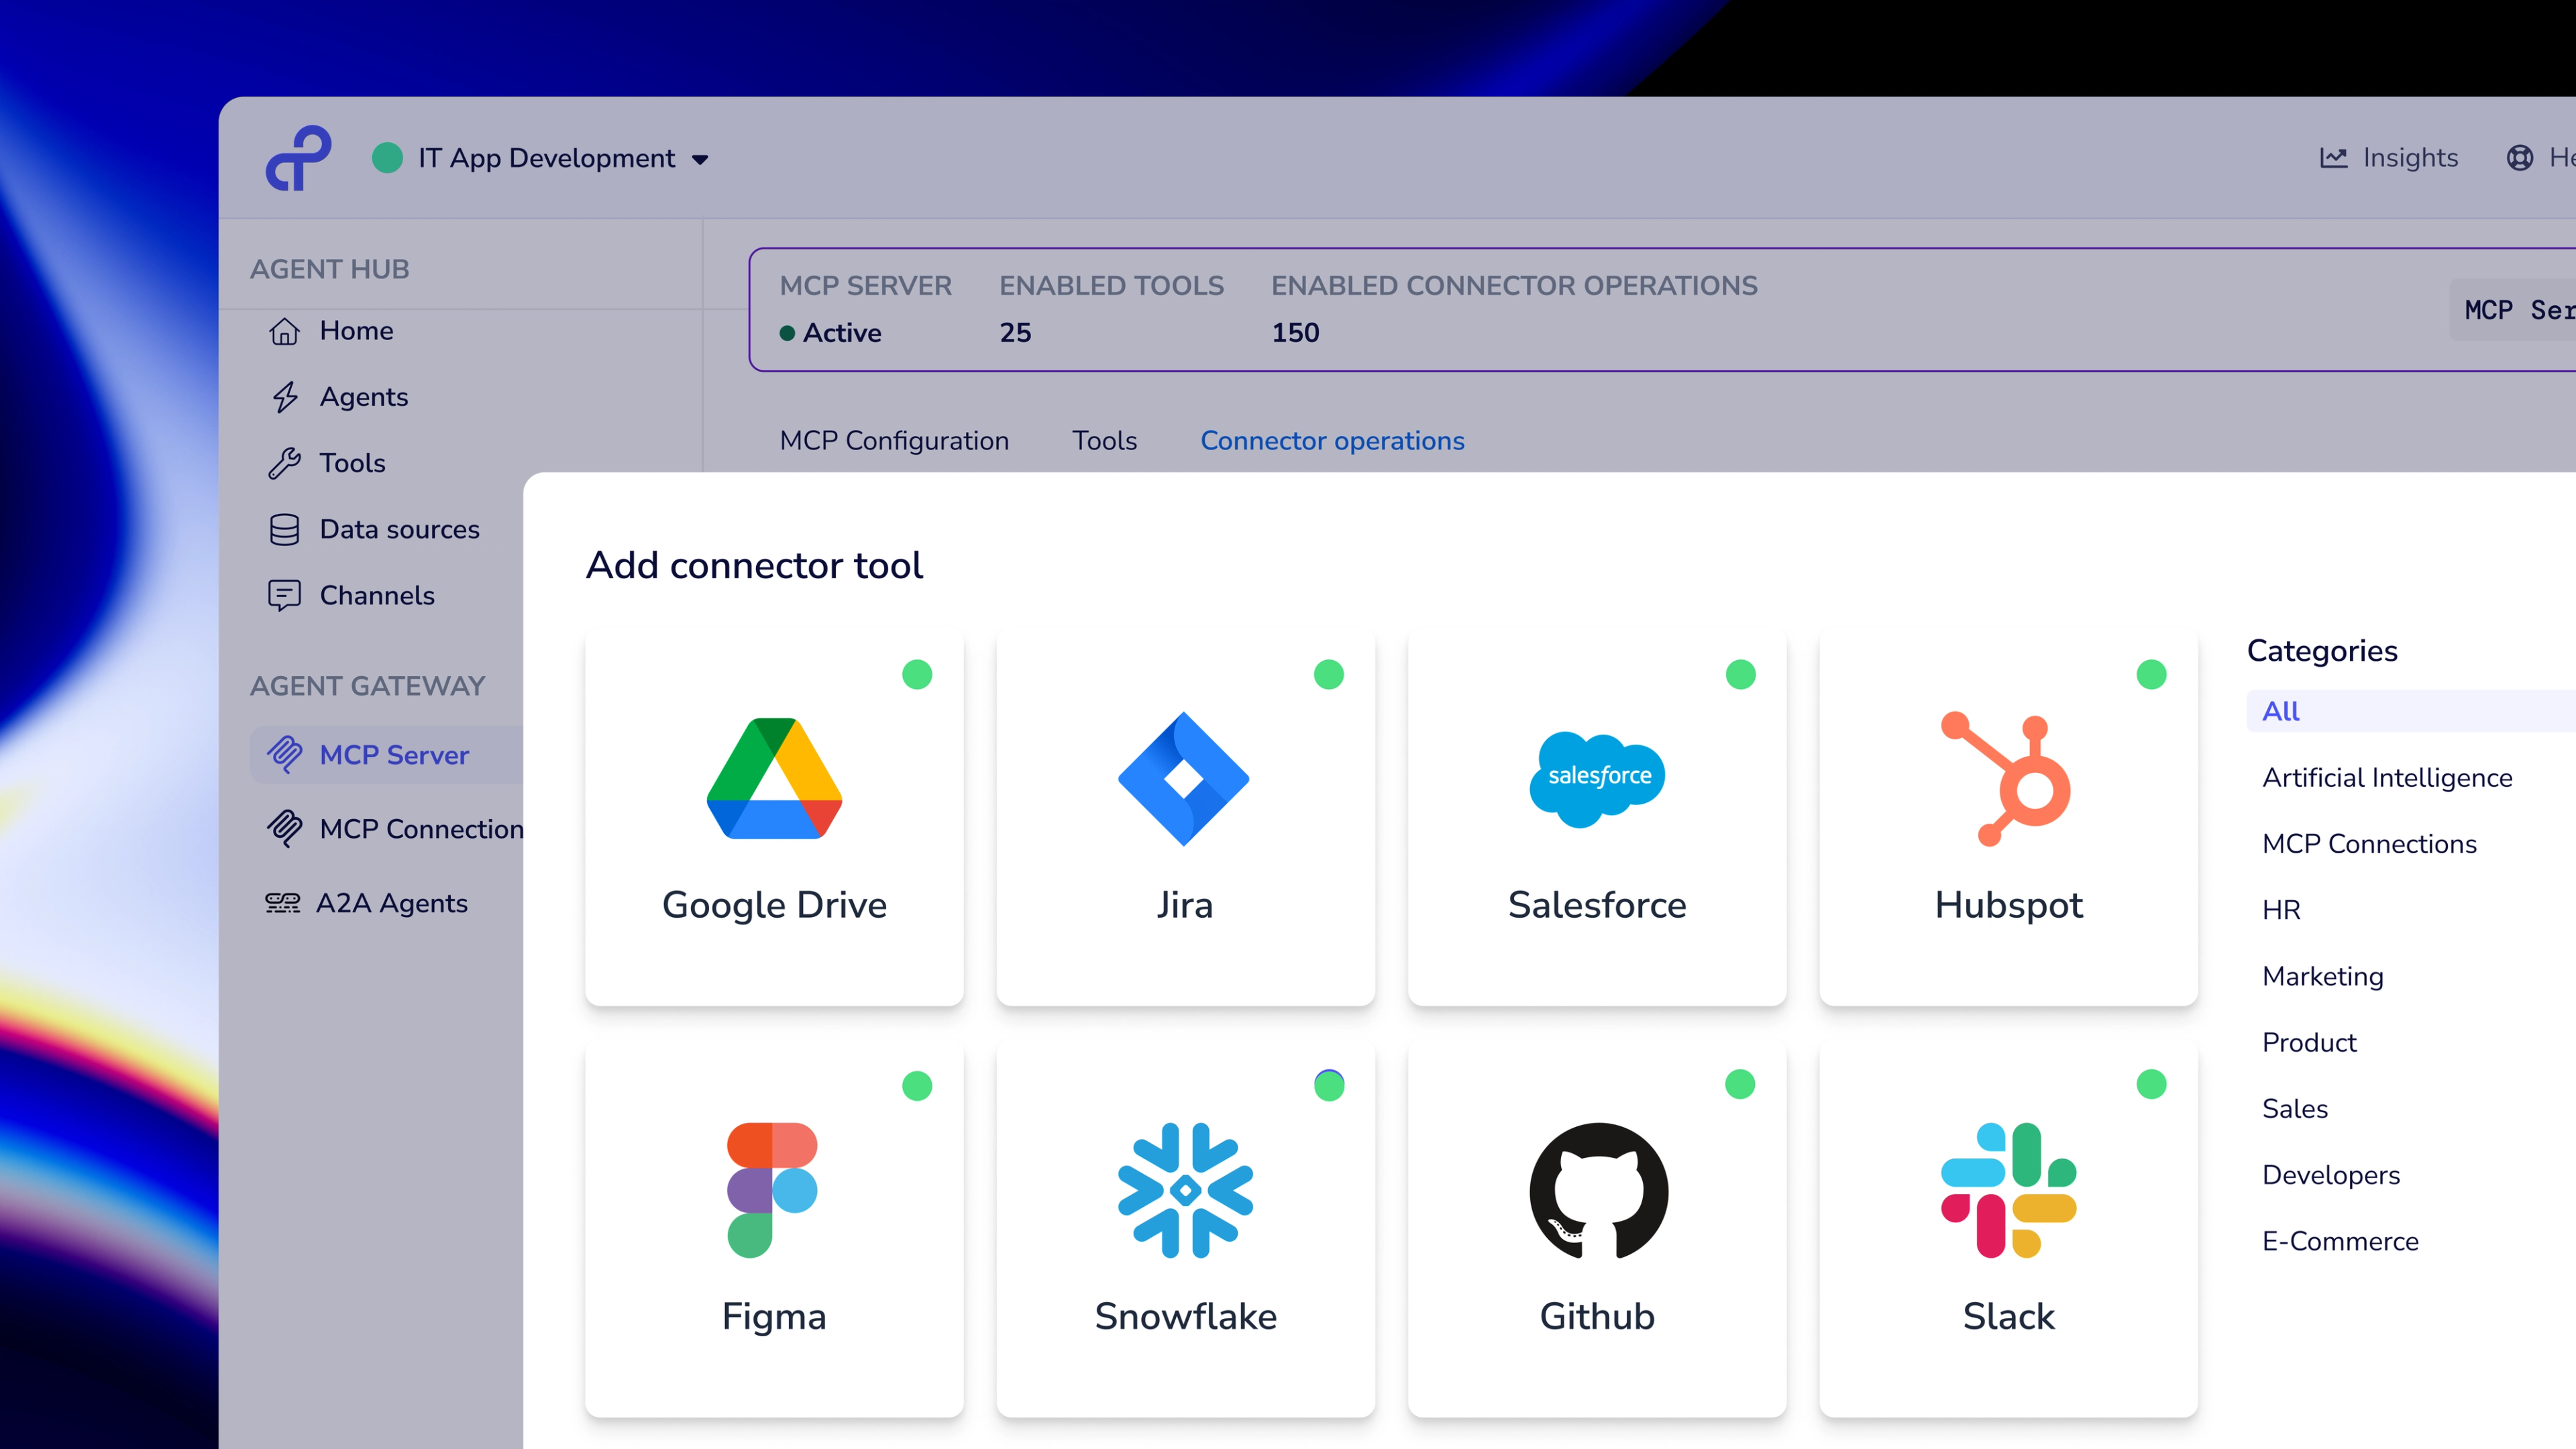Open the Salesforce connector card

click(x=1597, y=815)
